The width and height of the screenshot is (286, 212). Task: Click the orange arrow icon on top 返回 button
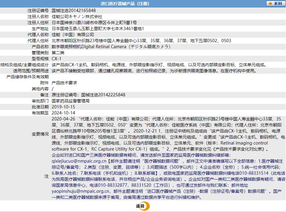point(270,4)
